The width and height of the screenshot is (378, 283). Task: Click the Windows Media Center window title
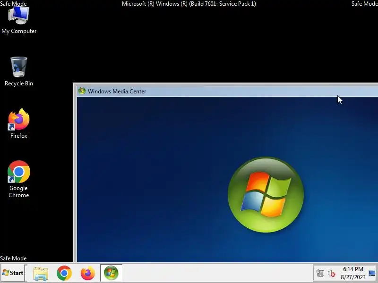coord(117,92)
